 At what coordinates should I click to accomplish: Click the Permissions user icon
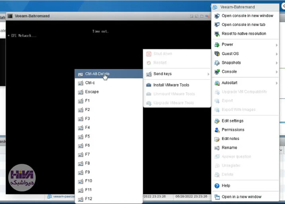[x=217, y=130]
